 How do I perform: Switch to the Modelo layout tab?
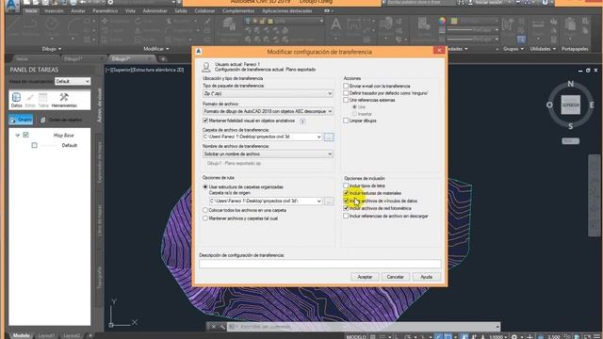pyautogui.click(x=21, y=335)
